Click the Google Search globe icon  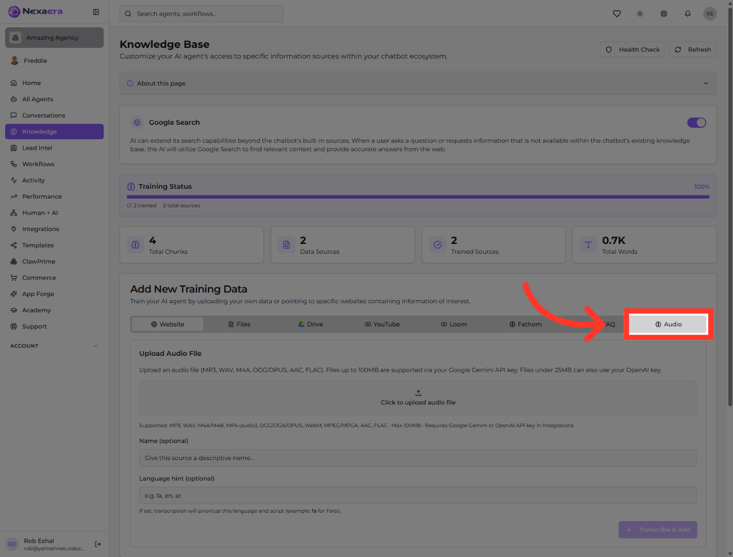coord(137,123)
